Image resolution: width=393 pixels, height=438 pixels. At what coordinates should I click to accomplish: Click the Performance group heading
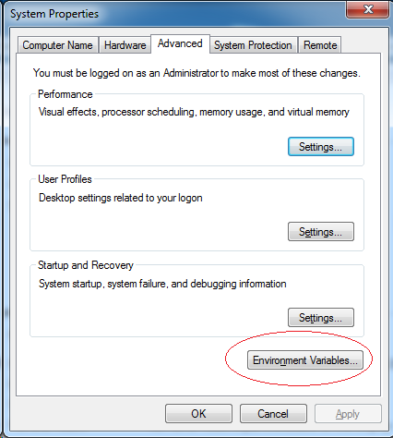65,94
